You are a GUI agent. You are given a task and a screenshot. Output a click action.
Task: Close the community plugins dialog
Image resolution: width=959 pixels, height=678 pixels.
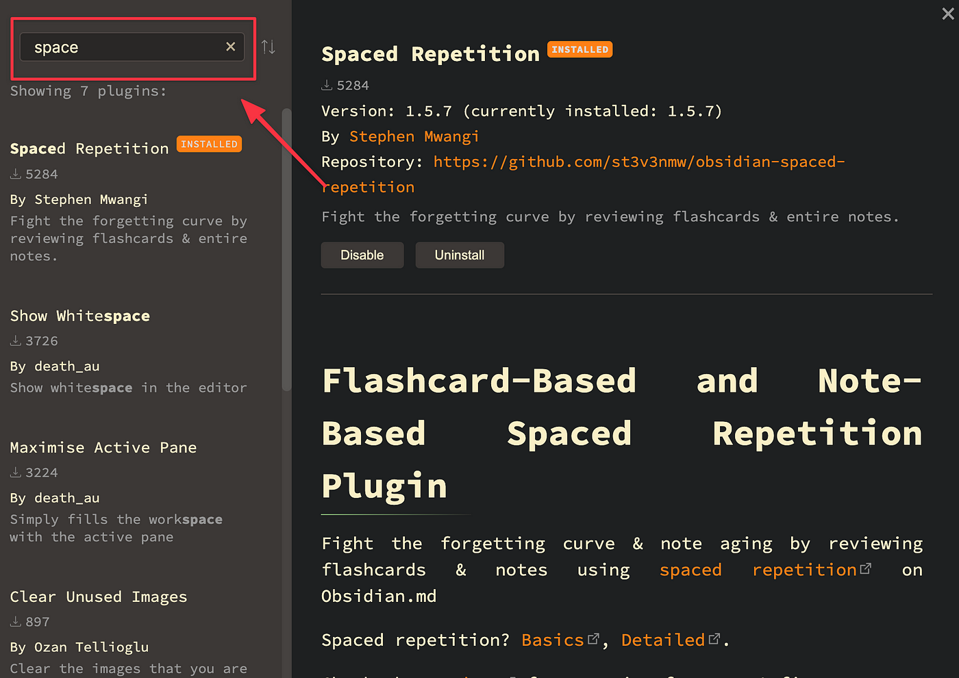click(x=948, y=14)
